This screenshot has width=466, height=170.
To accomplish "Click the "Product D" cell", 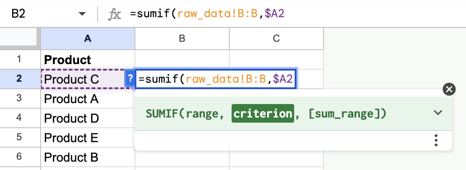I will coord(88,118).
